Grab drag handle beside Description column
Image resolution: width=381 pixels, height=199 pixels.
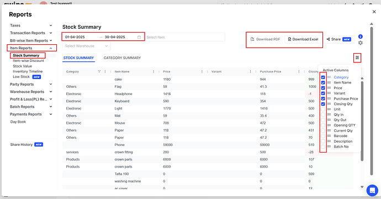click(329, 142)
